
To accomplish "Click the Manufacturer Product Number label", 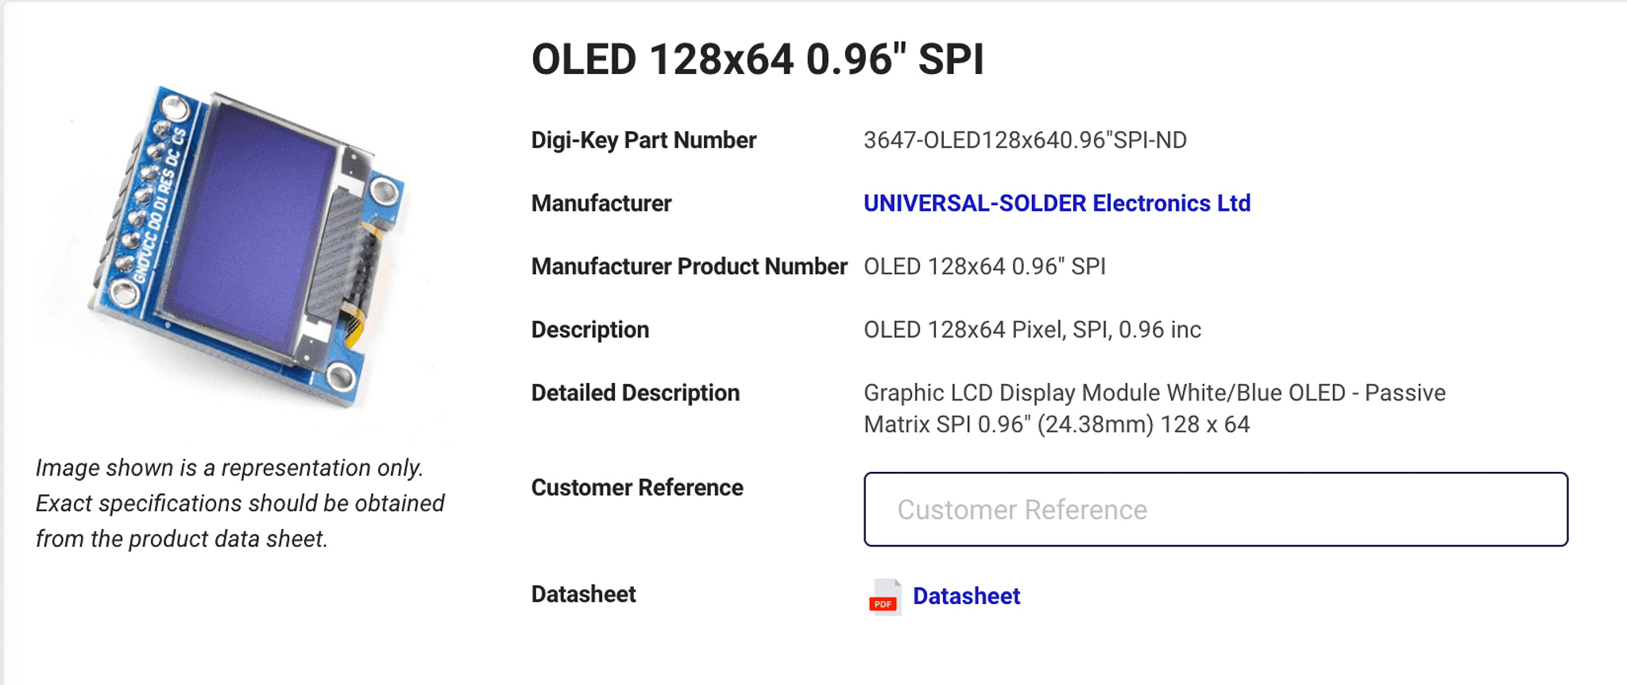I will coord(689,266).
